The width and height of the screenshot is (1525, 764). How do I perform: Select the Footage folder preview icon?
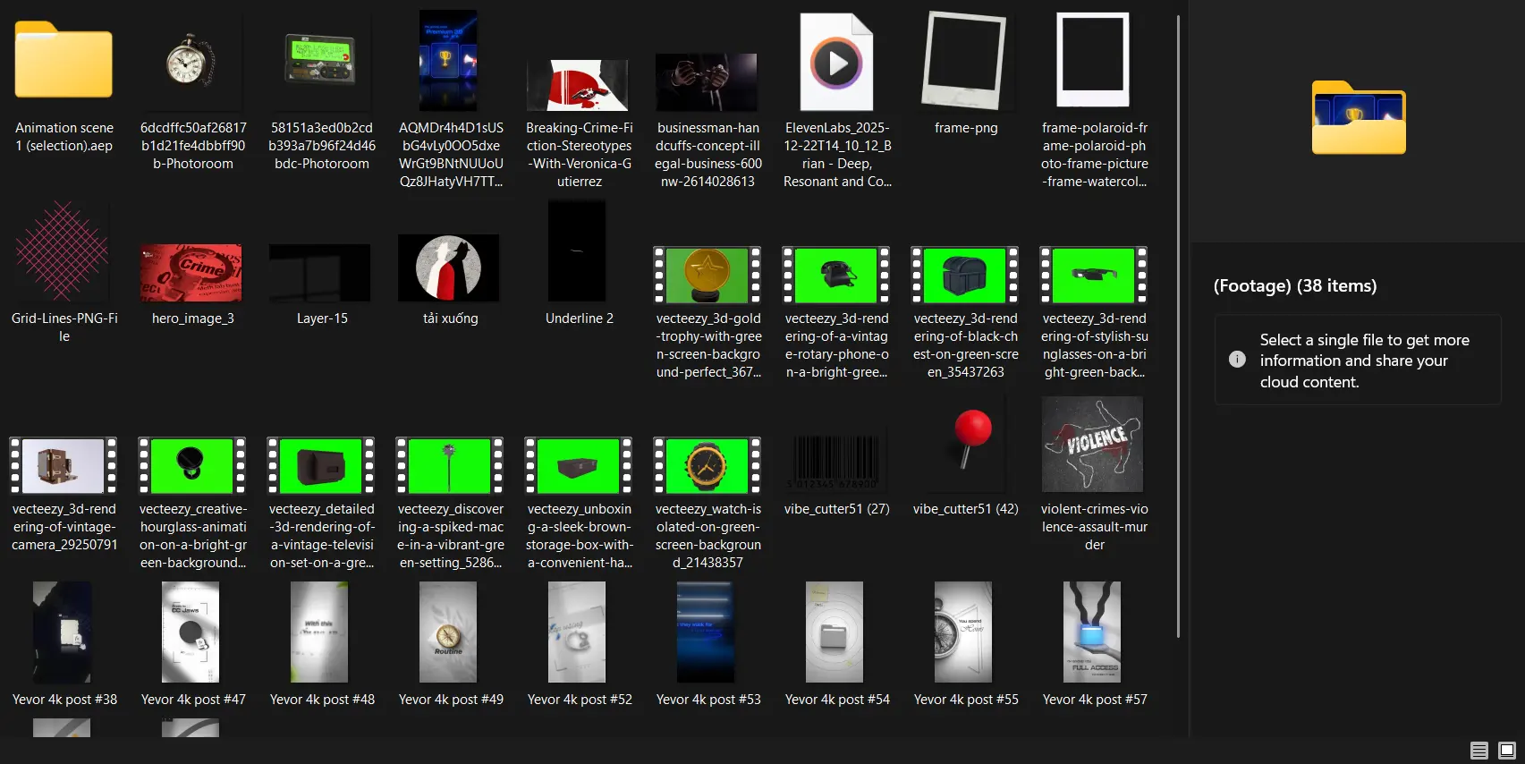(x=1358, y=118)
